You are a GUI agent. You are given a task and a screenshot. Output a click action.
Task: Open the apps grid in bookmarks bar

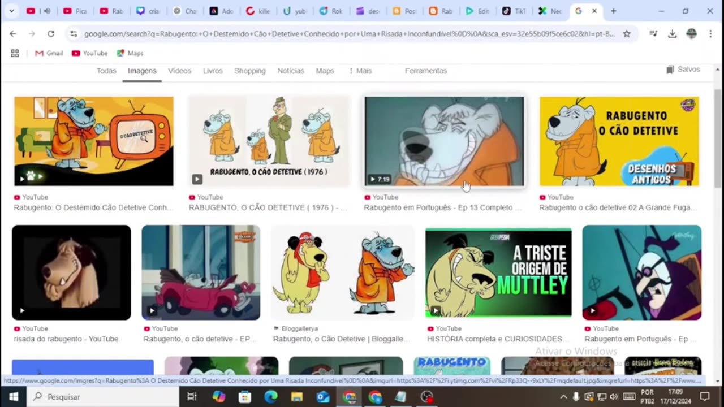pyautogui.click(x=15, y=53)
